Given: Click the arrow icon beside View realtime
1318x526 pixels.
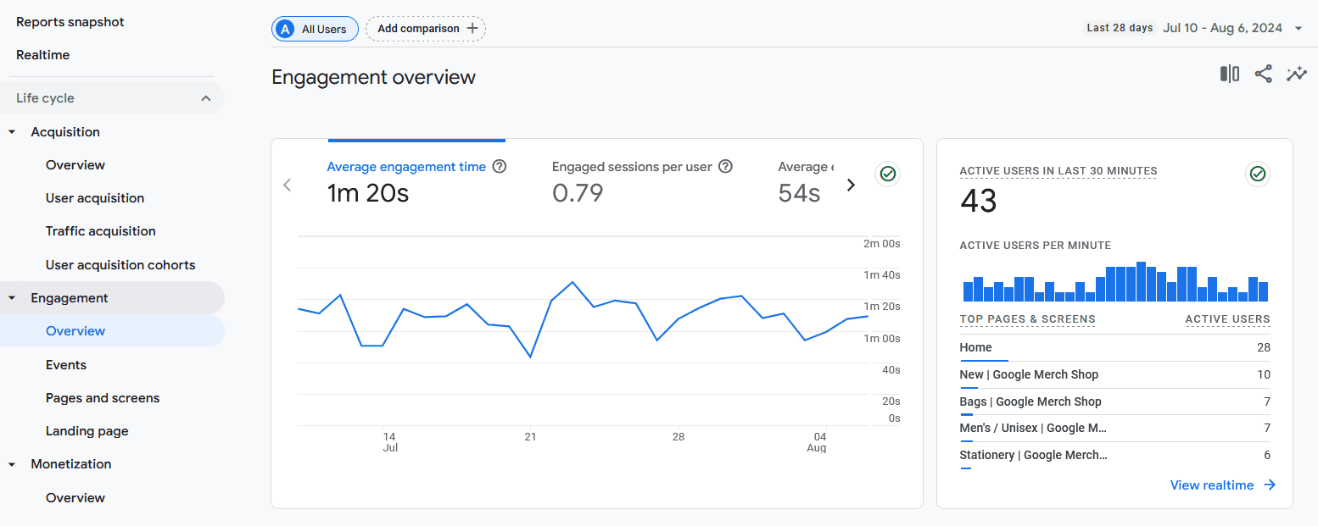Looking at the screenshot, I should click(1270, 484).
